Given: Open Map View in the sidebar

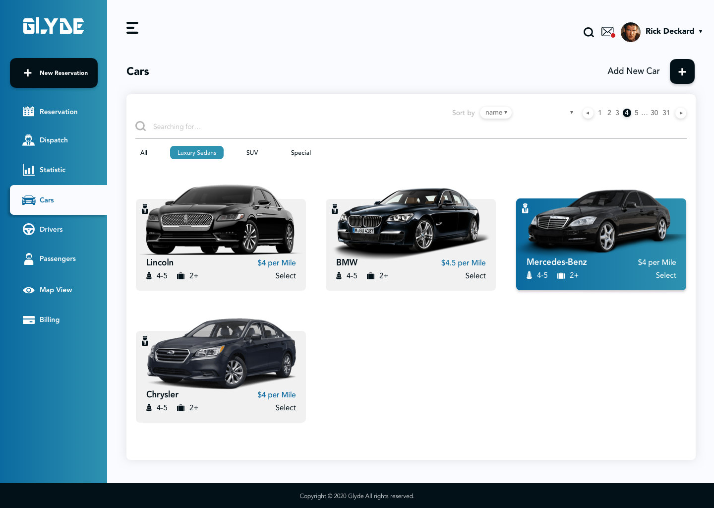Looking at the screenshot, I should [48, 290].
